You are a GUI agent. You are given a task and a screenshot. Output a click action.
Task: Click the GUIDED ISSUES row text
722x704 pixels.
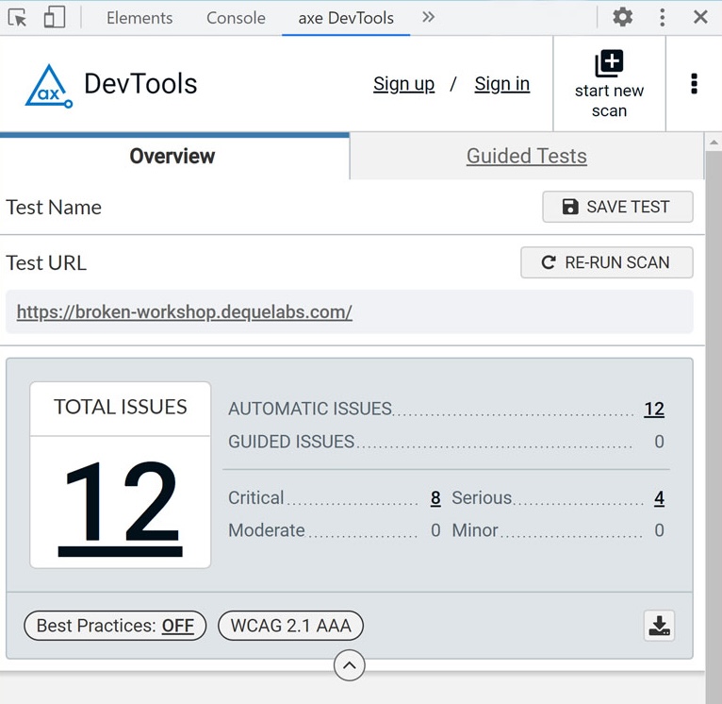pos(291,442)
